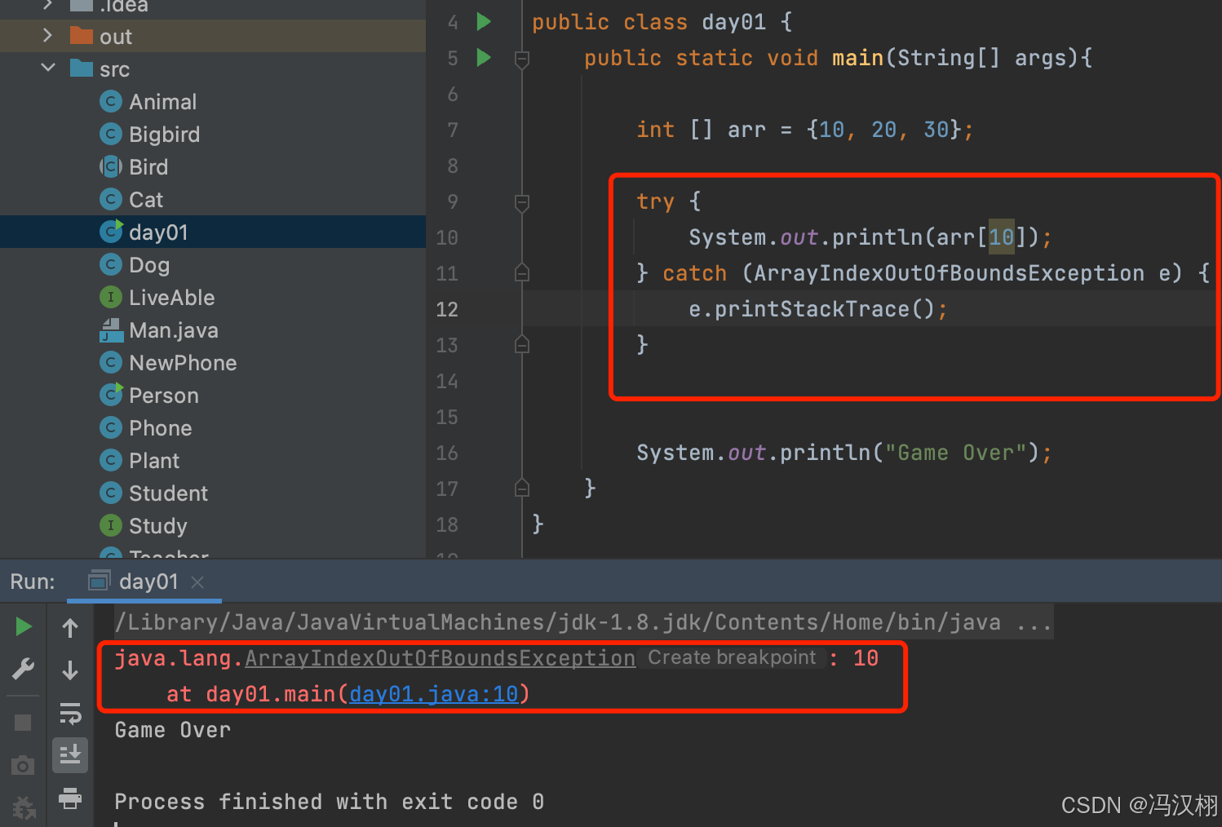Viewport: 1222px width, 827px height.
Task: Click 'Process finished with exit code 0'
Action: click(x=329, y=802)
